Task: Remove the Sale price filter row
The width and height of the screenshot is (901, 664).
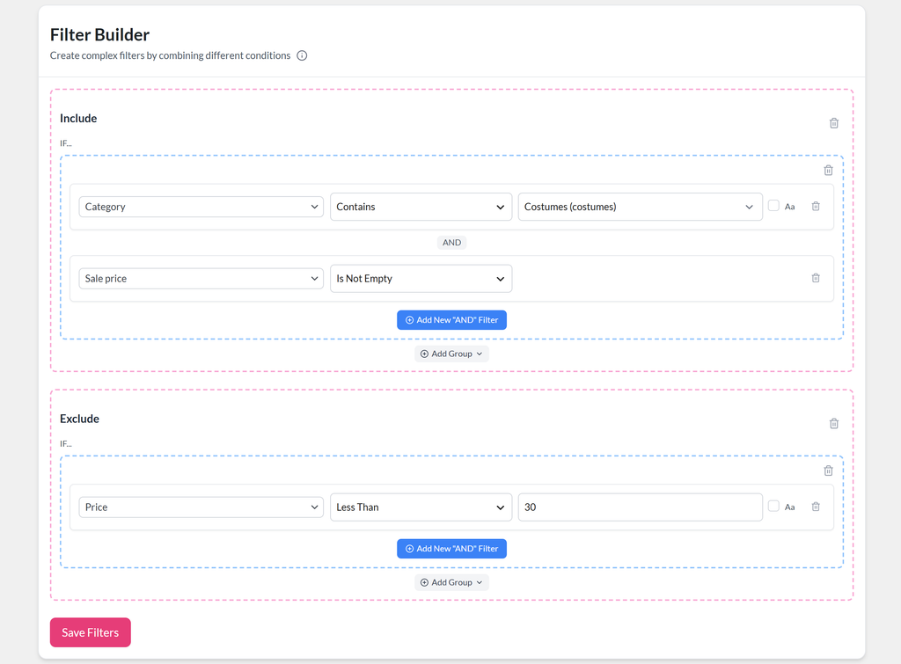Action: tap(816, 278)
